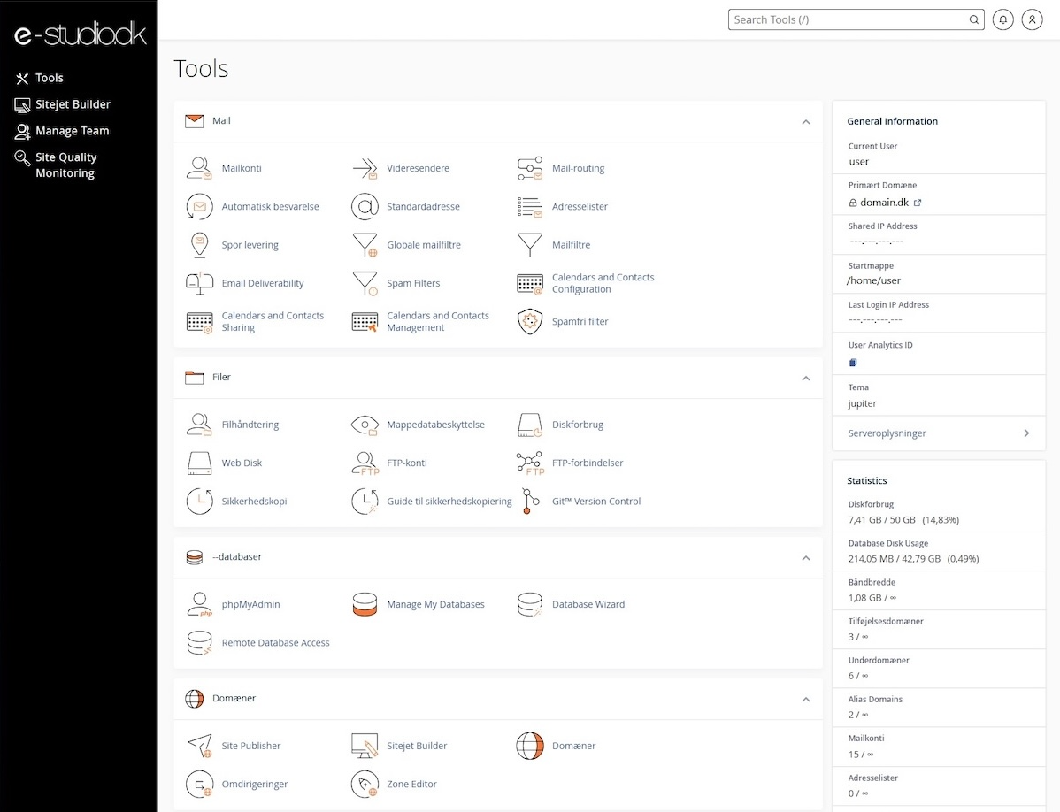Click the FTP-konti icon
This screenshot has width=1060, height=812.
pos(365,463)
